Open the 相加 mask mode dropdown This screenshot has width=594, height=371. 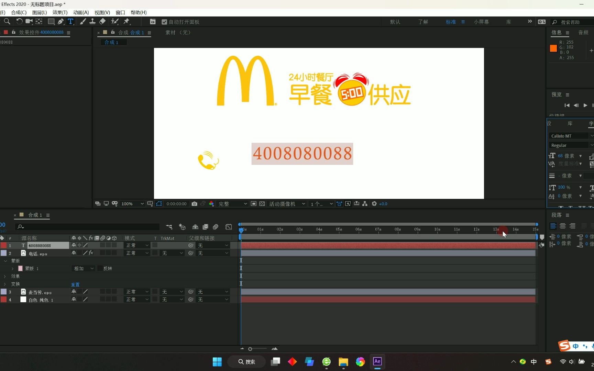[x=84, y=268]
